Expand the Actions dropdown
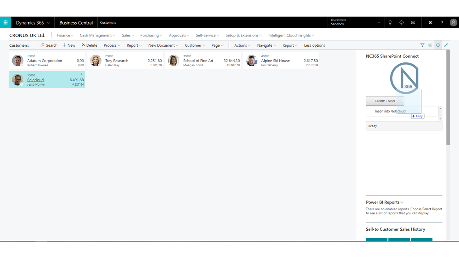Viewport: 459px width, 258px height. [243, 46]
